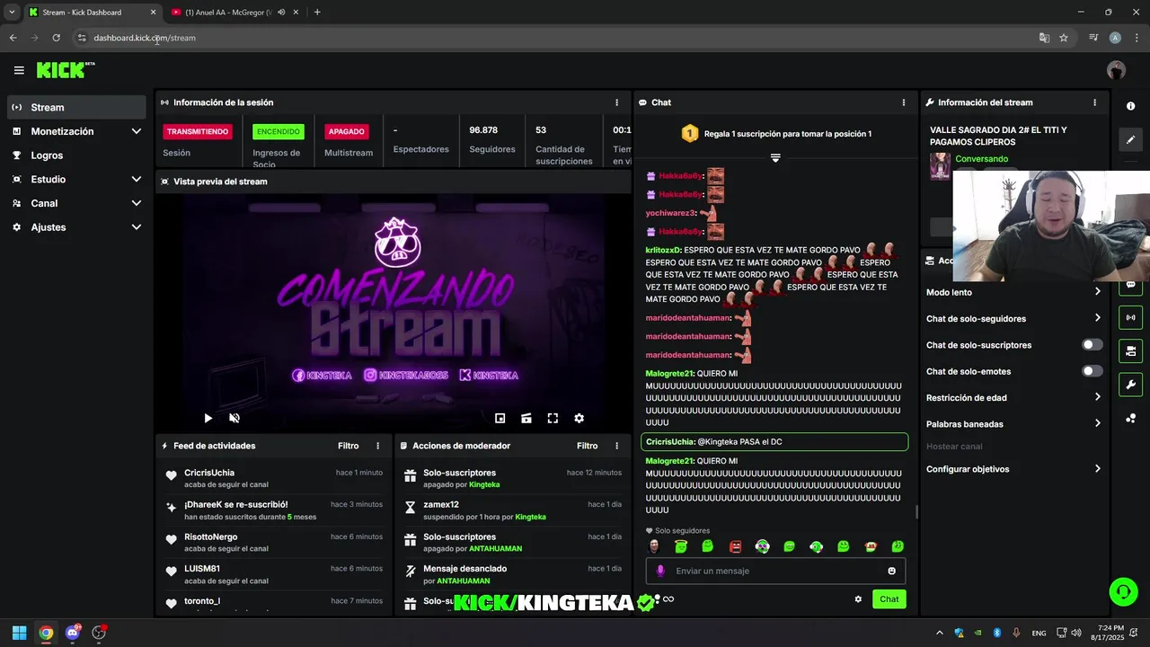Viewport: 1150px width, 647px height.
Task: Open the Modo lento options
Action: point(1013,292)
